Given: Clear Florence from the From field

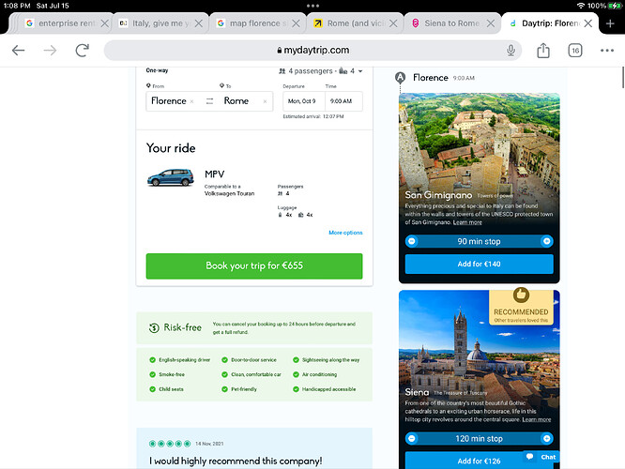Looking at the screenshot, I should point(191,101).
